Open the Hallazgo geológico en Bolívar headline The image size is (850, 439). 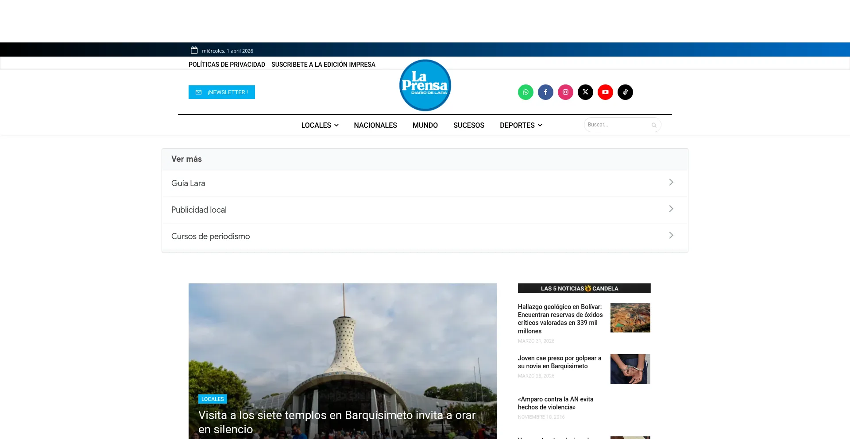pyautogui.click(x=560, y=319)
